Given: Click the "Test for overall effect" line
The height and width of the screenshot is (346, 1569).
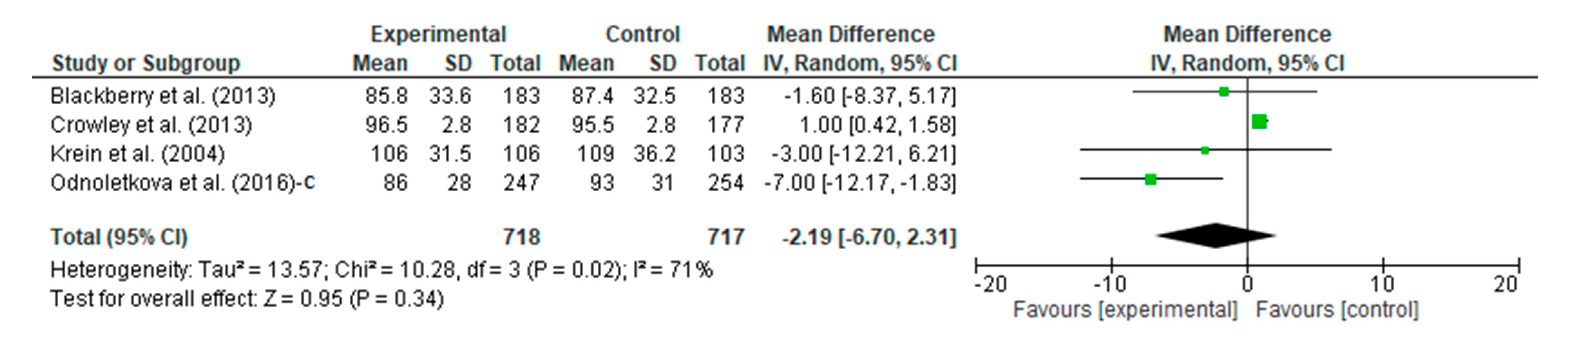Looking at the screenshot, I should 247,299.
